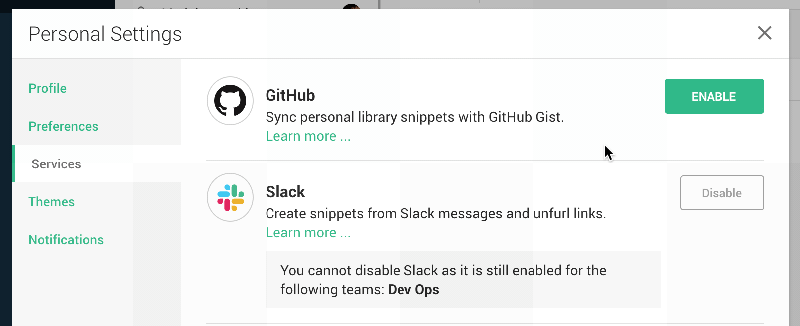Open the Preferences settings section
Screen dimensions: 800x326
coord(63,126)
